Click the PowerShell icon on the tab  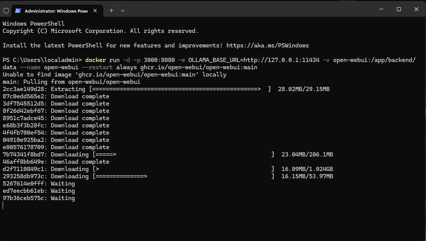tap(18, 11)
